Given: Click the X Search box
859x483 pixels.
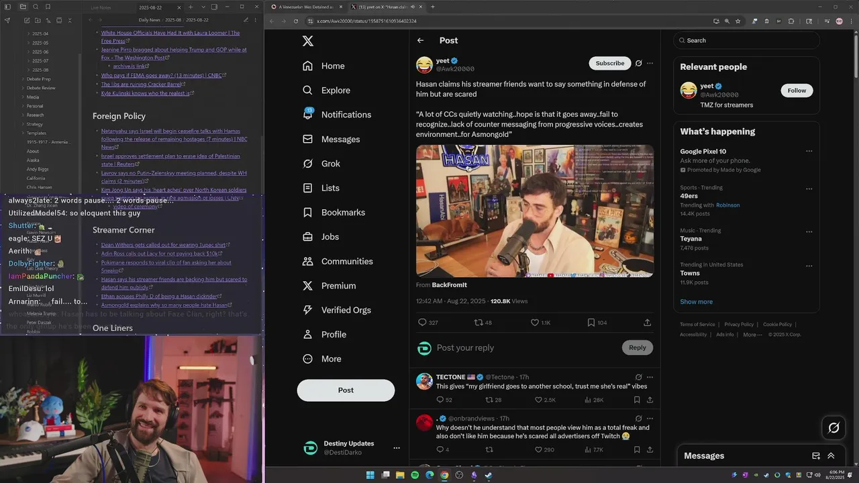Looking at the screenshot, I should click(x=747, y=40).
